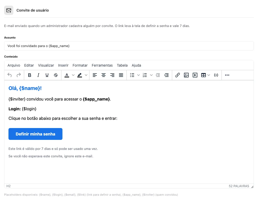
Task: Open the Inserir menu
Action: [x=63, y=65]
